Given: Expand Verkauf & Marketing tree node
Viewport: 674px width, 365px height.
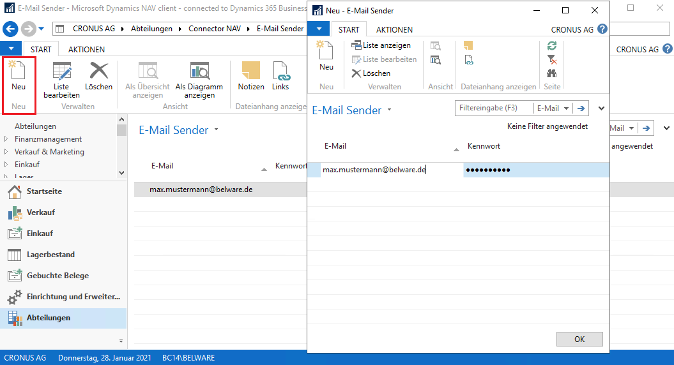Looking at the screenshot, I should [x=6, y=152].
